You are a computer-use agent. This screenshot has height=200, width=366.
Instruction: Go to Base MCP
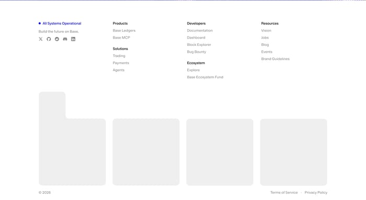(x=121, y=38)
